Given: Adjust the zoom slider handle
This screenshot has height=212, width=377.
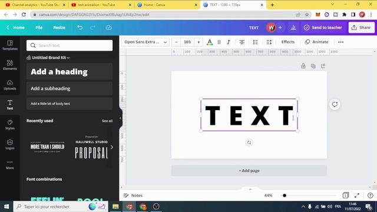Looking at the screenshot, I should click(x=285, y=196).
